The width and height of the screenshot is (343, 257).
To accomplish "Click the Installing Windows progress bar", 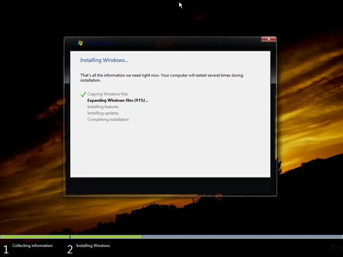I will 206,237.
